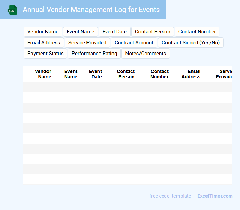240x210 pixels.
Task: Click the first empty table row
Action: tap(127, 87)
